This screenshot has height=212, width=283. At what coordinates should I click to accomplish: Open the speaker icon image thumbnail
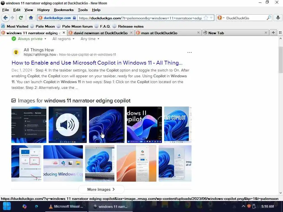(68, 125)
